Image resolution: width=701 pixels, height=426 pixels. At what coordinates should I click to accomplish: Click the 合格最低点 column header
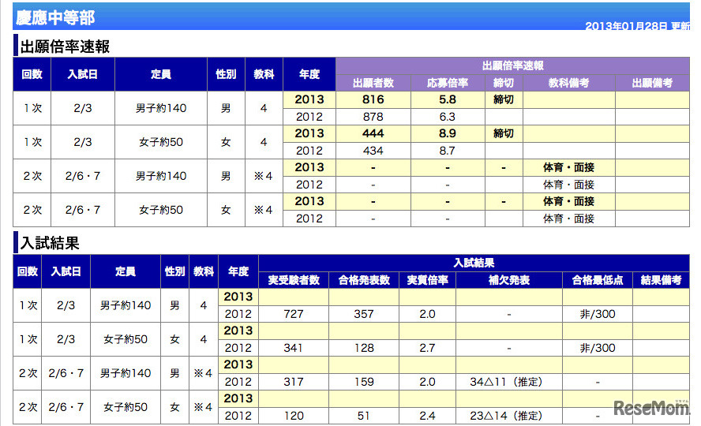[x=598, y=280]
